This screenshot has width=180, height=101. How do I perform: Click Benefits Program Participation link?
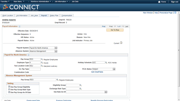[x=102, y=100]
